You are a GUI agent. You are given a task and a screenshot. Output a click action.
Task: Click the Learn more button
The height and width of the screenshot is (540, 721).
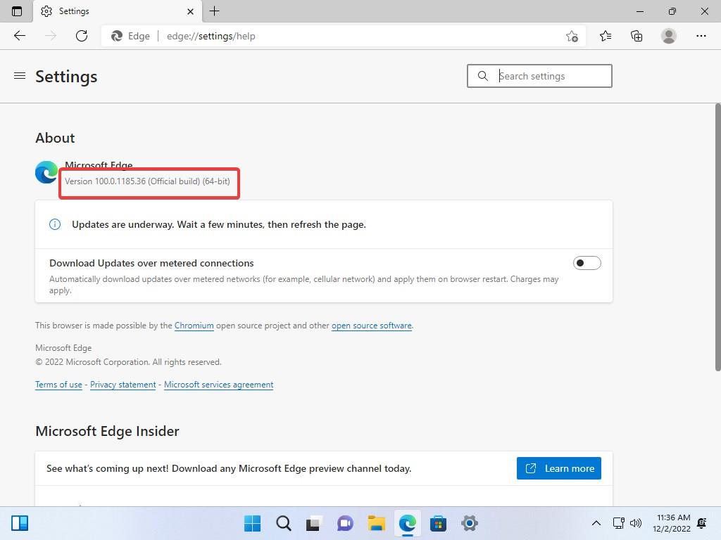[x=558, y=468]
